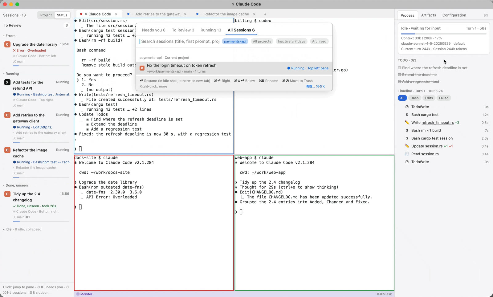Click the Claude icon beside Upgrade the date library

click(x=7, y=45)
